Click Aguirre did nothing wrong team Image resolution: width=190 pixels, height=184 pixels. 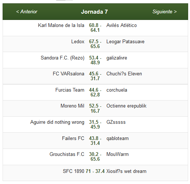[57, 122]
